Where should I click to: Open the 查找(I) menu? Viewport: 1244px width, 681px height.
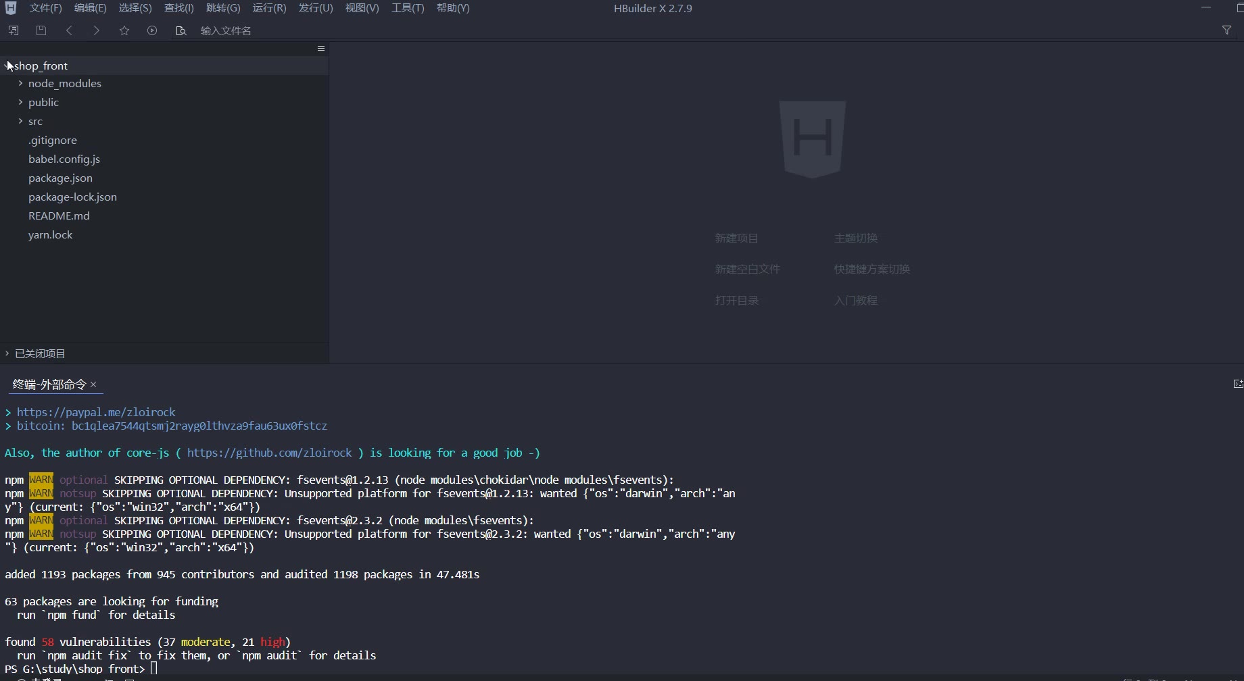pyautogui.click(x=179, y=8)
